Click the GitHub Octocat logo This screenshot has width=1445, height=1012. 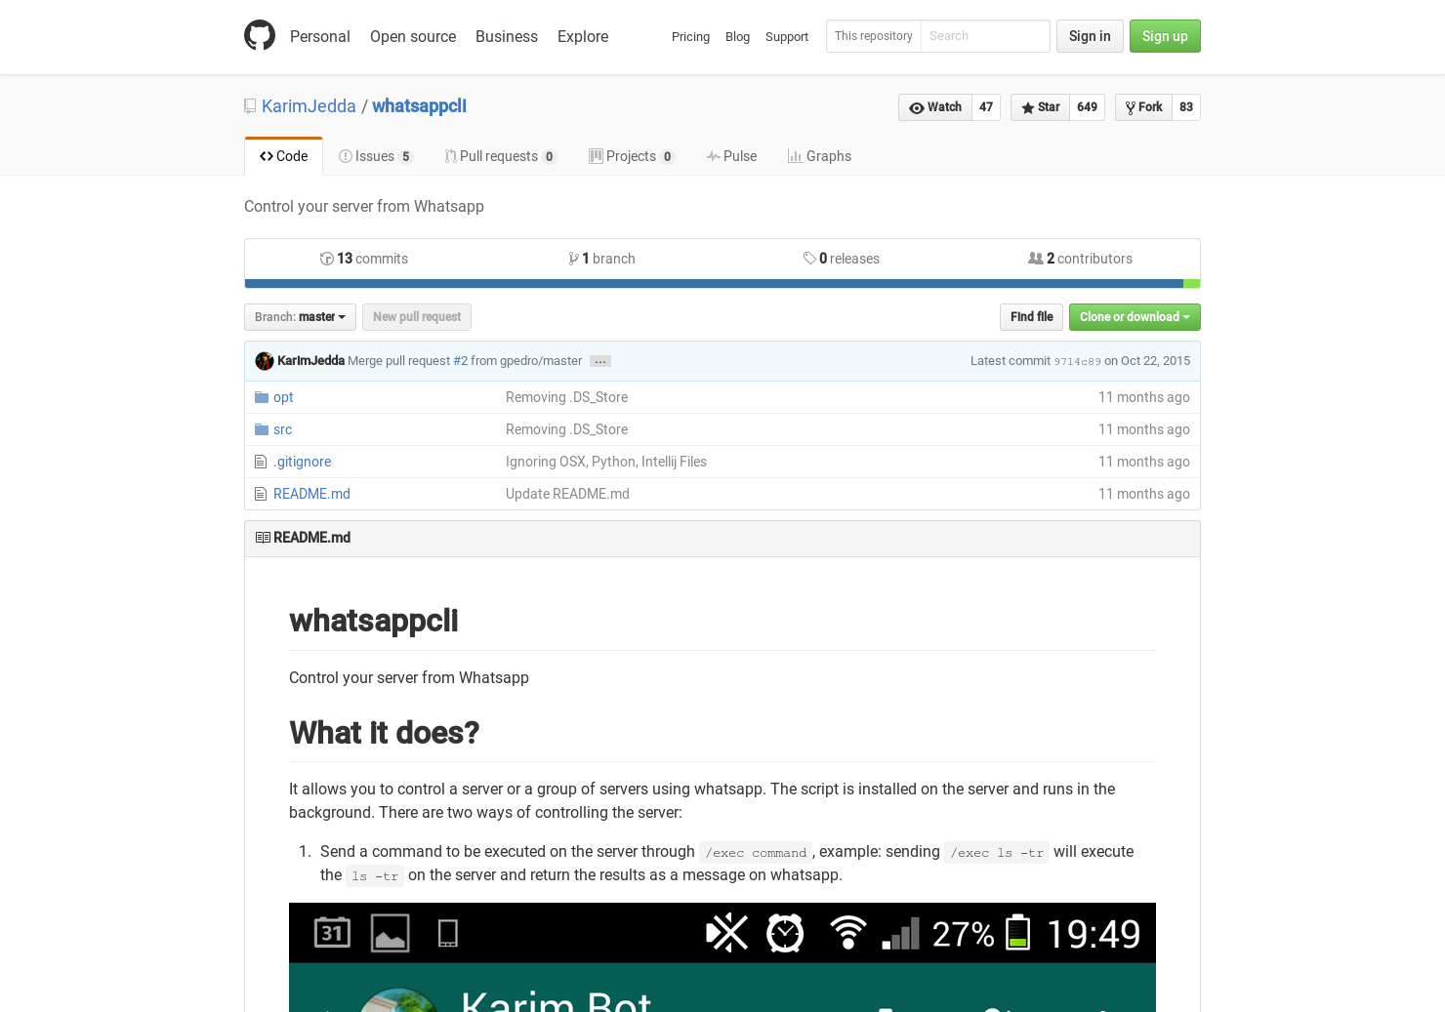click(x=260, y=35)
